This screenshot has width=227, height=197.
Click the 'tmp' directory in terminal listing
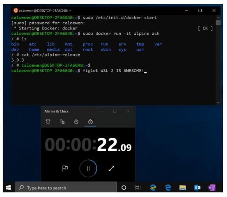tap(140, 44)
